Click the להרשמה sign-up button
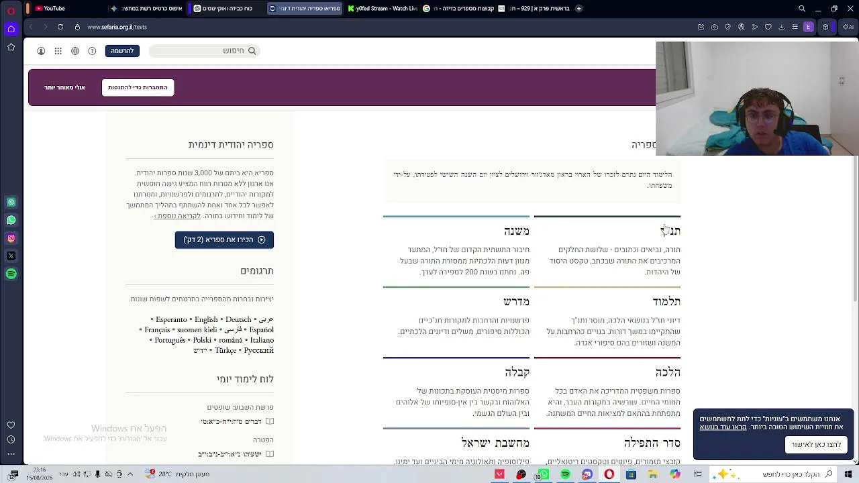859x483 pixels. point(122,51)
